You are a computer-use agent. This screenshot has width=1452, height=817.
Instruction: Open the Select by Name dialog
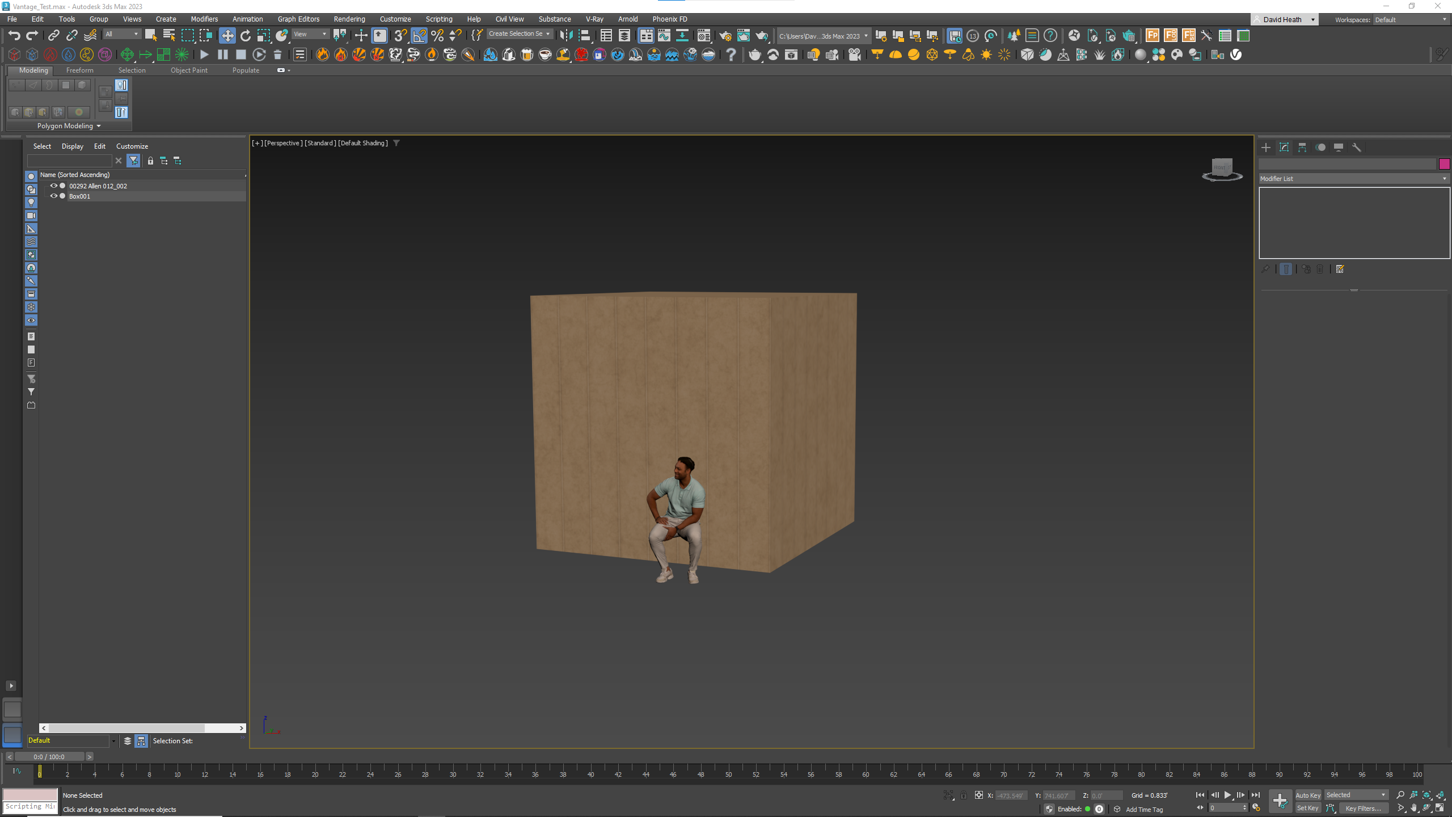(169, 36)
